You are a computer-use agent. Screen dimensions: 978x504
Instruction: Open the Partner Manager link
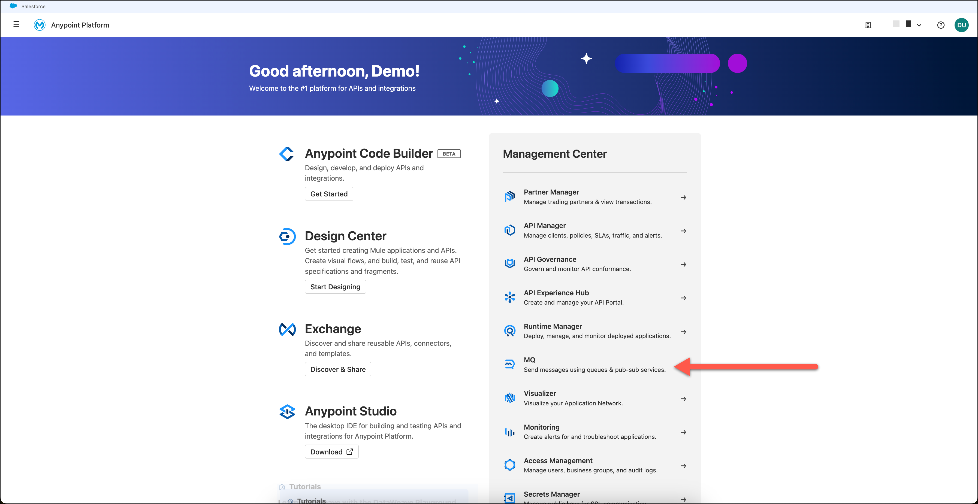tap(551, 192)
